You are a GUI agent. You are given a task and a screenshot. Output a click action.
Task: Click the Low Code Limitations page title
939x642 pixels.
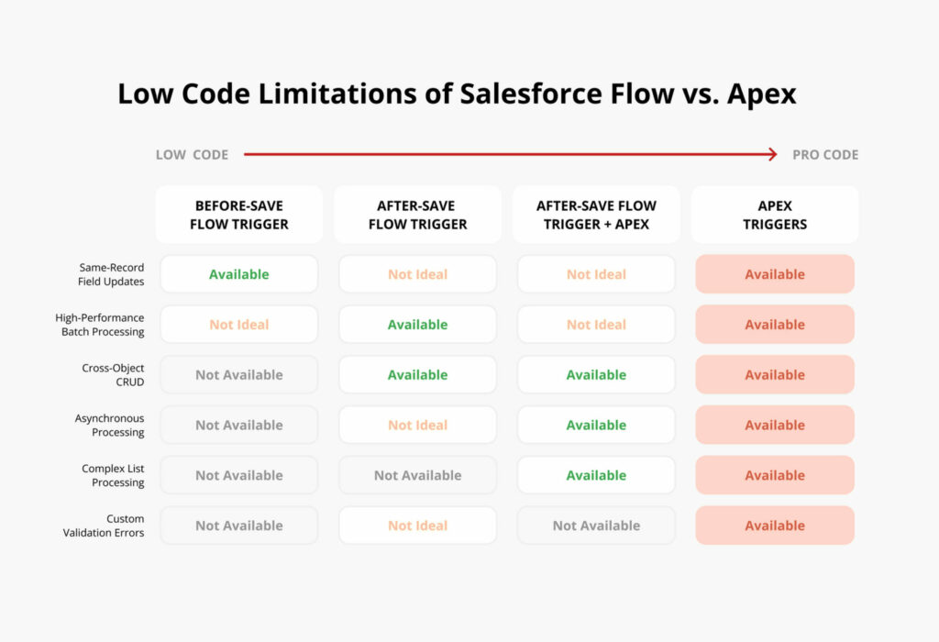click(x=457, y=94)
